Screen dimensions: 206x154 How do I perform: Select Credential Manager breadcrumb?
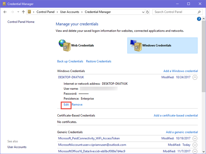click(98, 12)
